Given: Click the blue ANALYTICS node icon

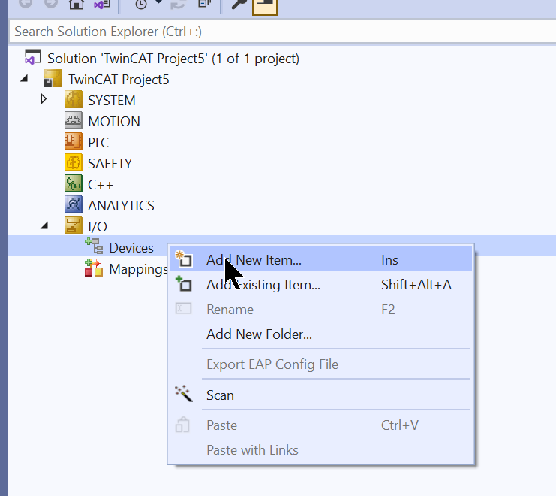Looking at the screenshot, I should click(74, 205).
